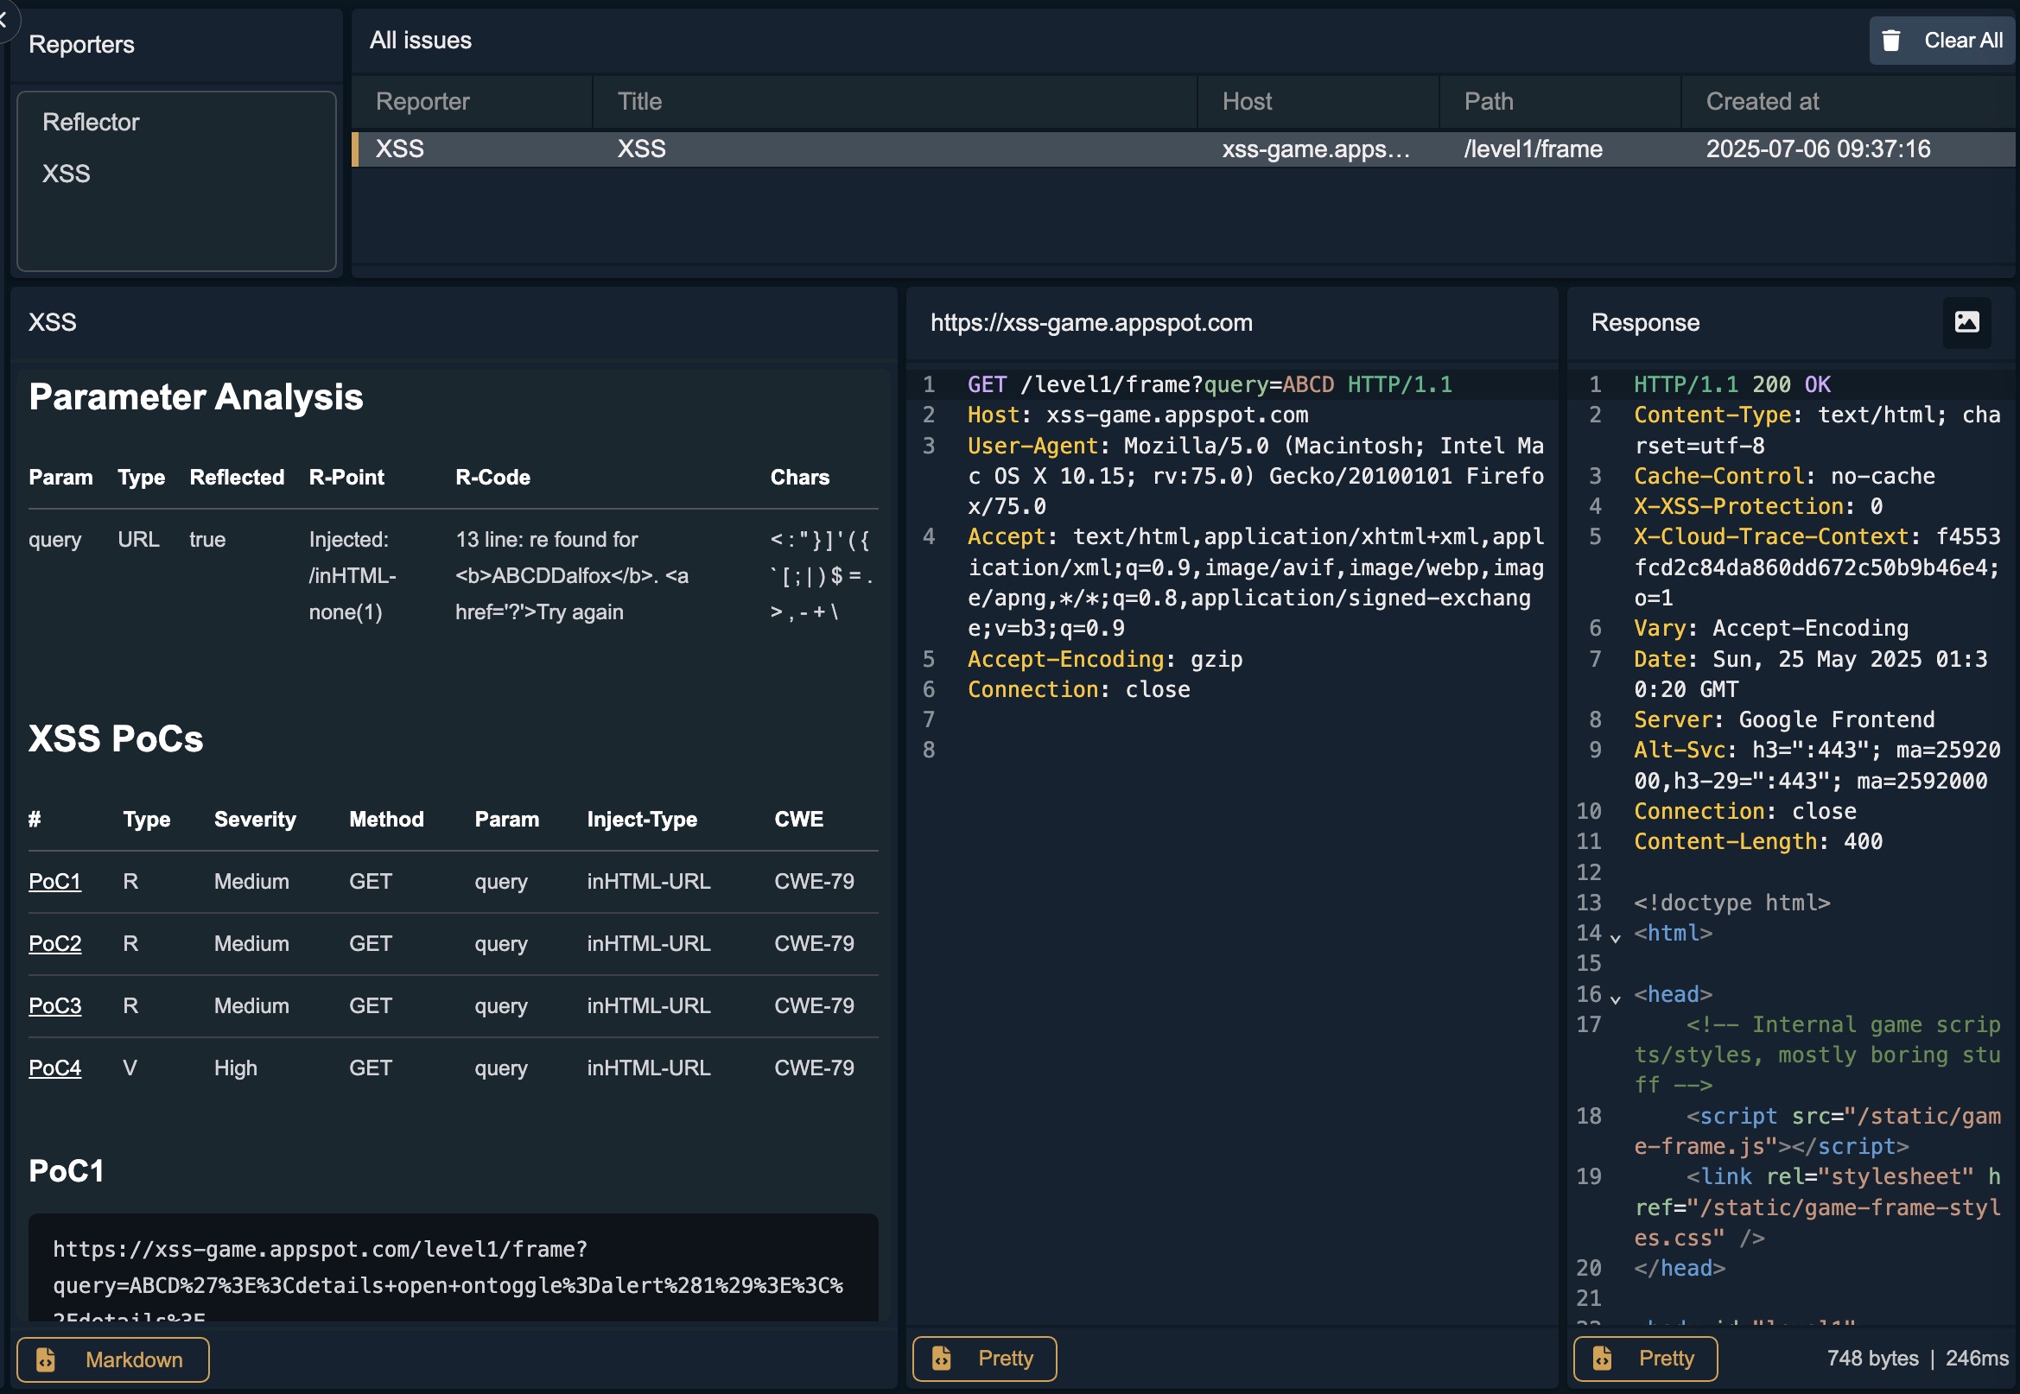The width and height of the screenshot is (2020, 1394).
Task: Click the trash icon in Clear All
Action: click(x=1890, y=41)
